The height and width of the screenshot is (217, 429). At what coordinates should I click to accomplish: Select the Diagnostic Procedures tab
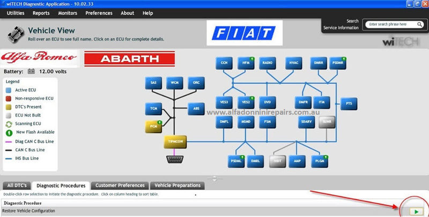pyautogui.click(x=61, y=185)
